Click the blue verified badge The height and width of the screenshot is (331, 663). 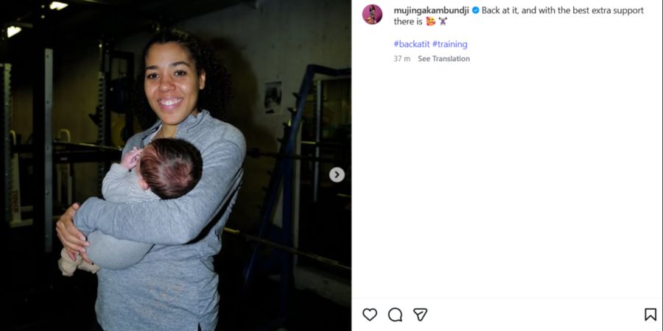476,10
